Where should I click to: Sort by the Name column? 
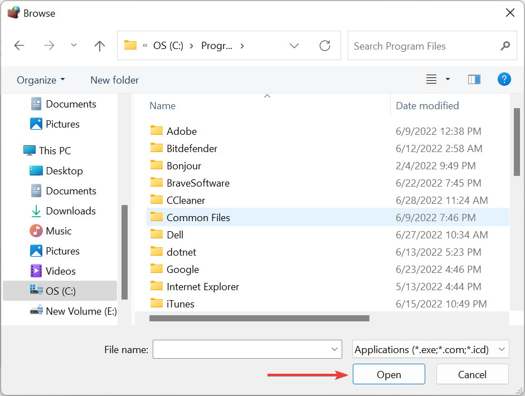162,106
